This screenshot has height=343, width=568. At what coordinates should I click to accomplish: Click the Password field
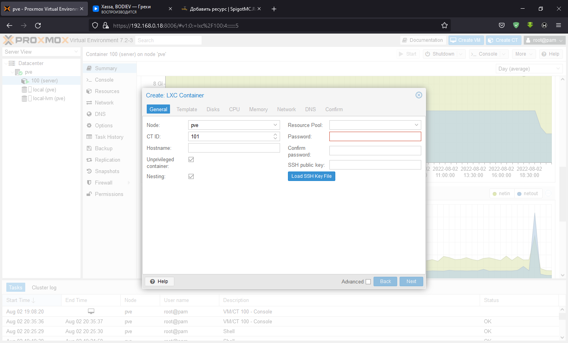[375, 136]
